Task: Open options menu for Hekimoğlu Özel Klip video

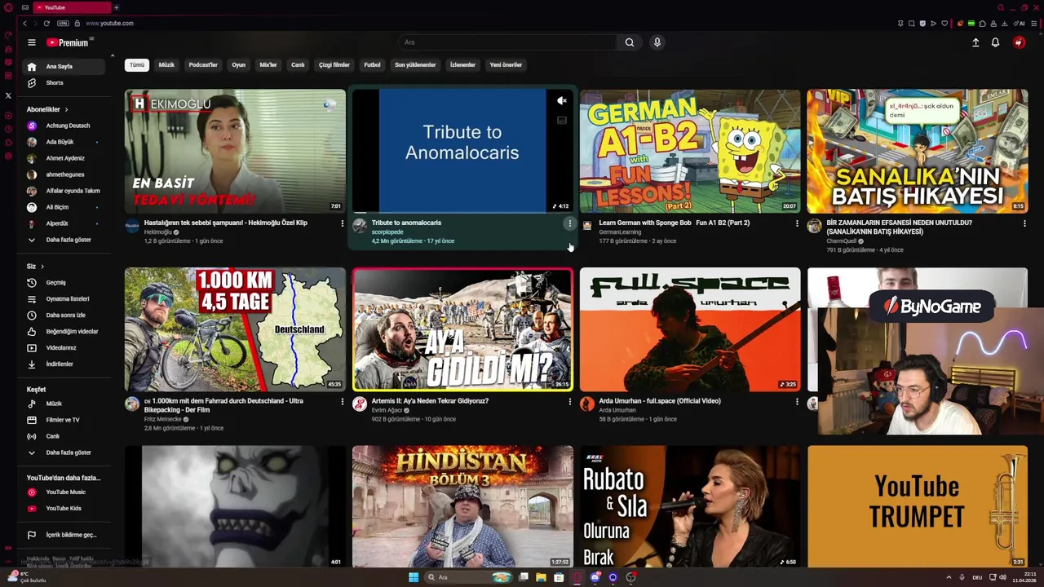Action: pos(342,223)
